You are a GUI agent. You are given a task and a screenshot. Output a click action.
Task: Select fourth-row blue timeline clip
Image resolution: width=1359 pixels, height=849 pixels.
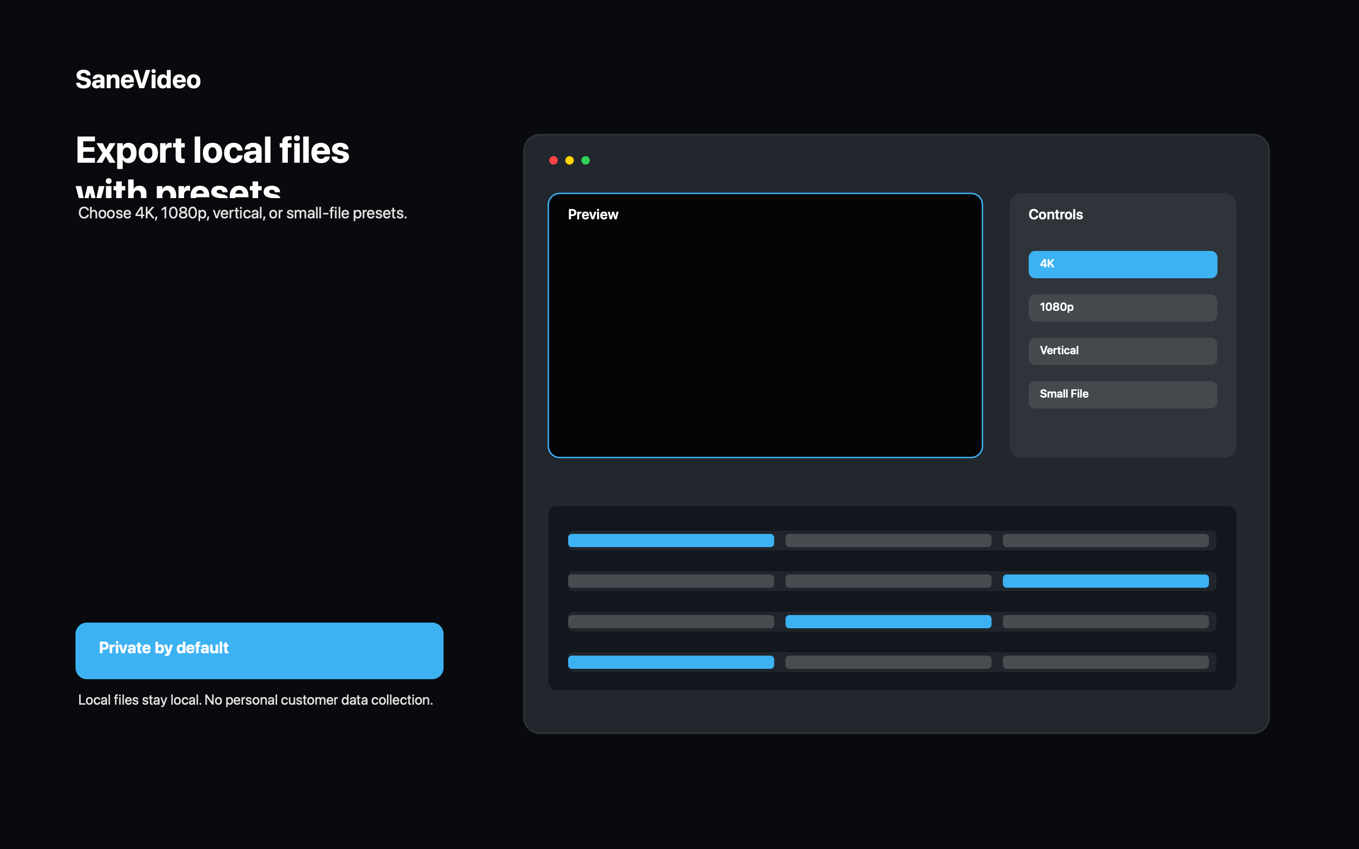[671, 662]
